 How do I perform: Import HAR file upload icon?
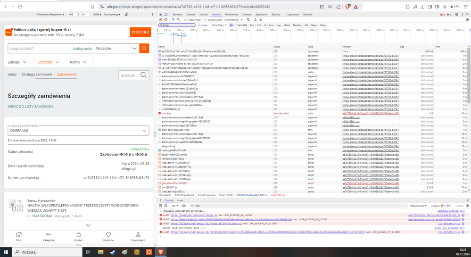tap(256, 20)
